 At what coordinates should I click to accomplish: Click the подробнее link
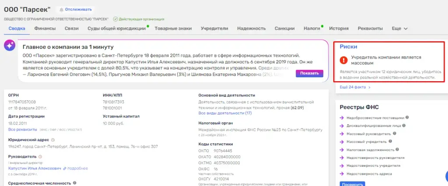[77, 169]
